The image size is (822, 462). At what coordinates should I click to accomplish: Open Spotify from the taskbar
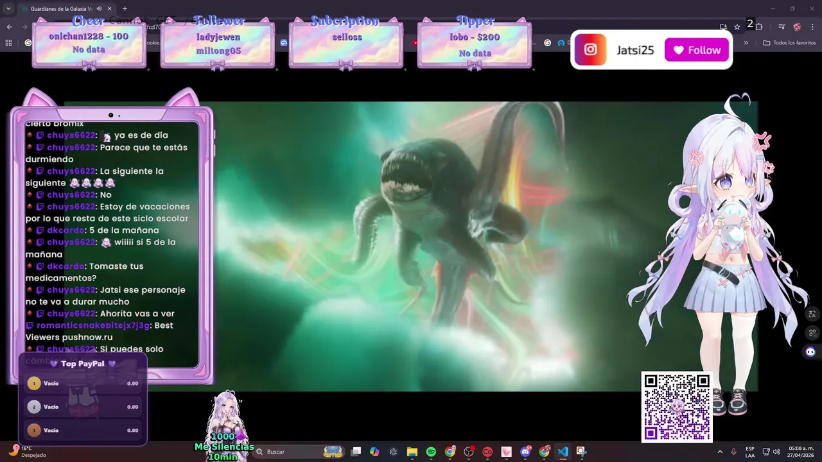(x=431, y=452)
